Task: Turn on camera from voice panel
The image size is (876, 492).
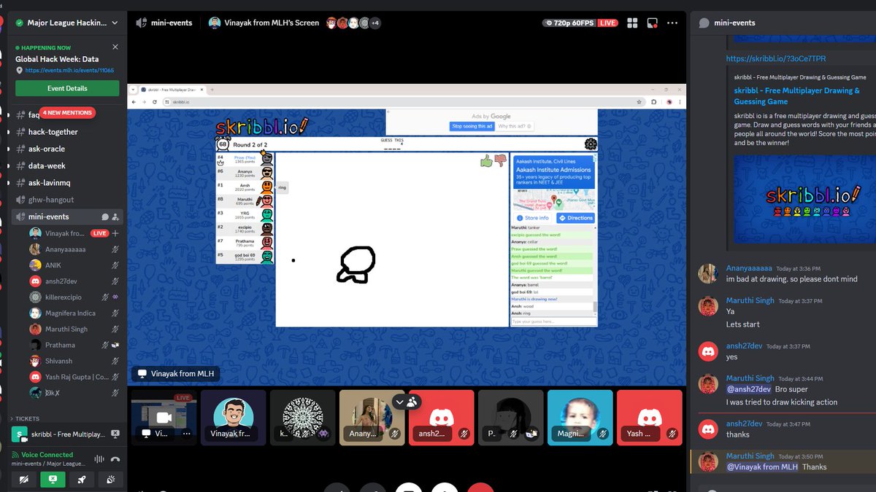Action: coord(24,480)
